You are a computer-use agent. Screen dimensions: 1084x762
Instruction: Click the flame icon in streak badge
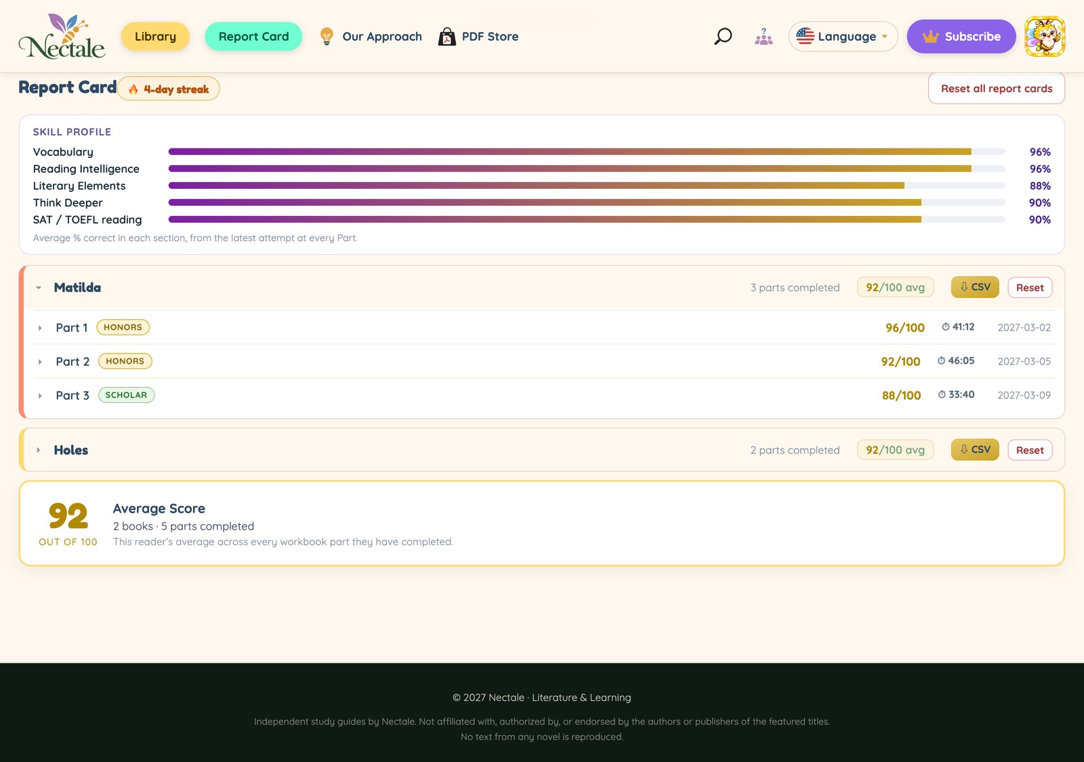click(x=133, y=89)
